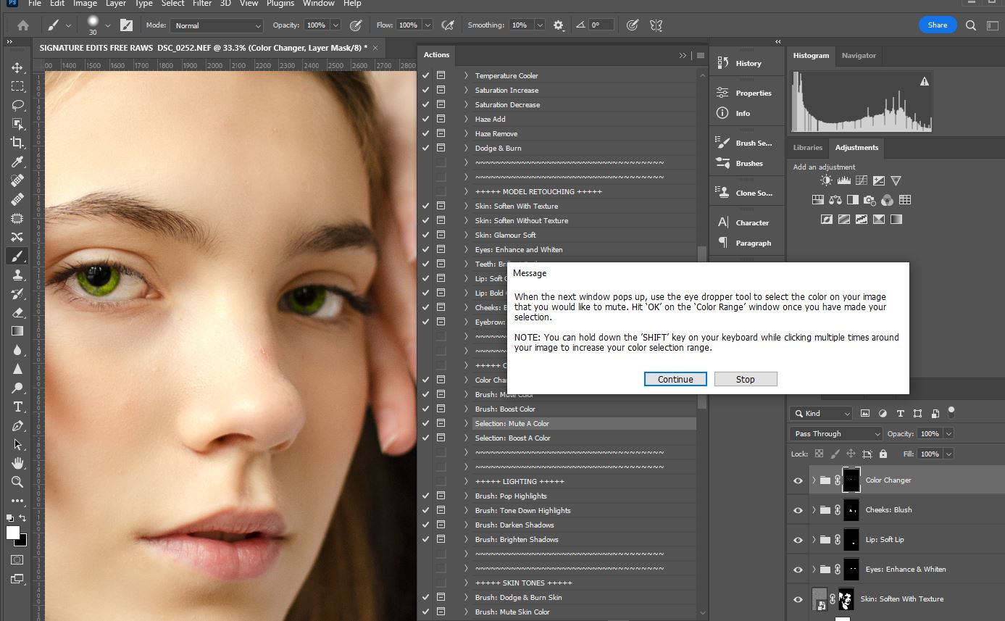Select the Crop tool
Image resolution: width=1005 pixels, height=621 pixels.
pyautogui.click(x=17, y=143)
